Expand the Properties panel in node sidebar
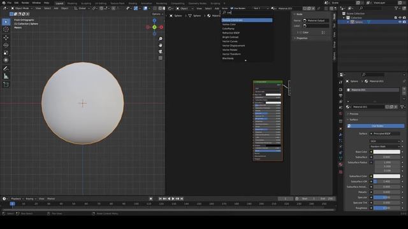The height and width of the screenshot is (229, 408). [302, 38]
